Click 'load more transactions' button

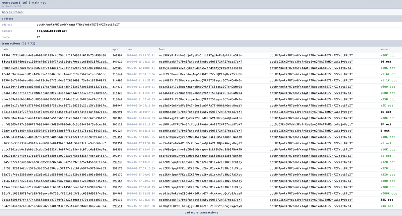[x=201, y=212]
